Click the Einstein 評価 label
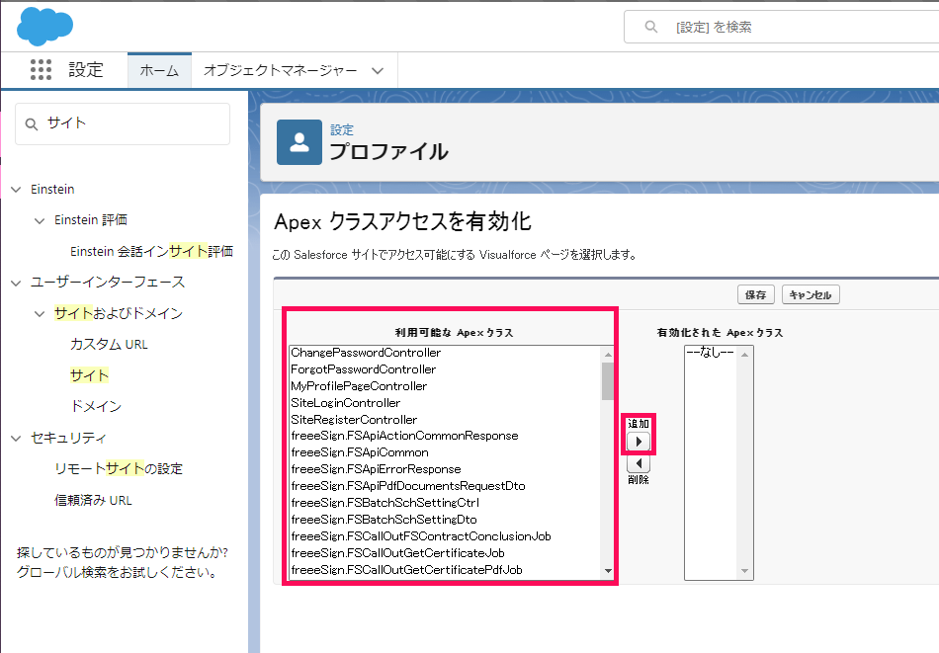This screenshot has width=939, height=653. click(x=90, y=220)
